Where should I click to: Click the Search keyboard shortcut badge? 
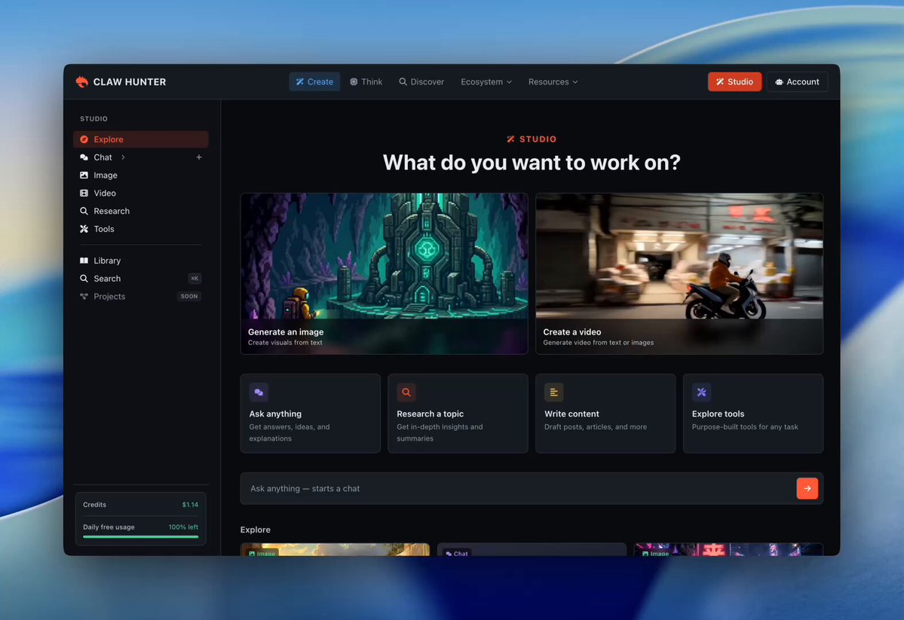195,278
